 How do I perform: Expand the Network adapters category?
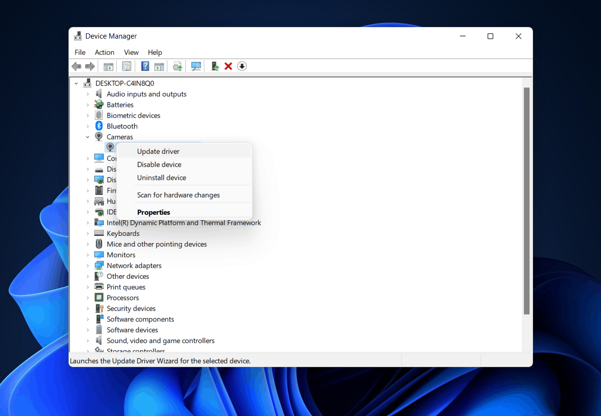[x=88, y=266]
